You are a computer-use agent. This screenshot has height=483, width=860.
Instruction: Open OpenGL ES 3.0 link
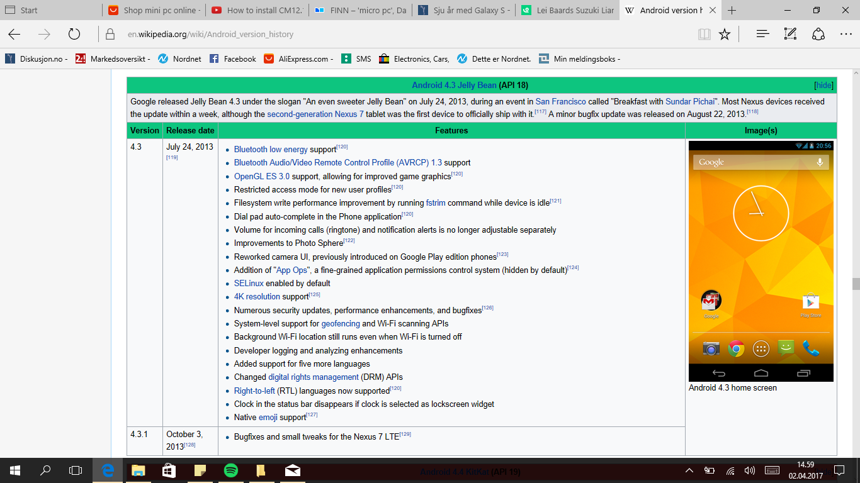[x=262, y=177]
